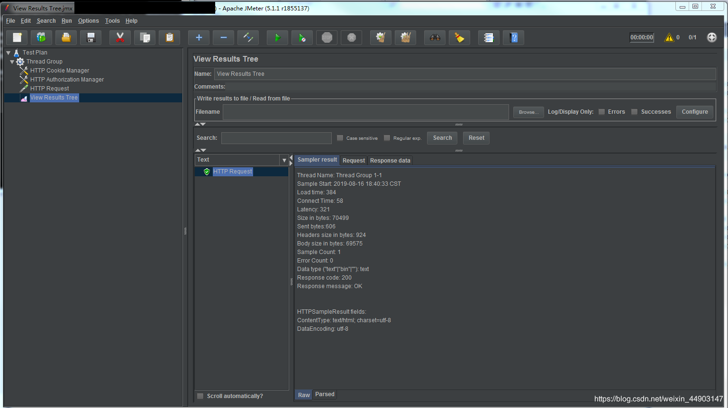
Task: Click green shield icon of HTTP Request result
Action: (x=207, y=172)
